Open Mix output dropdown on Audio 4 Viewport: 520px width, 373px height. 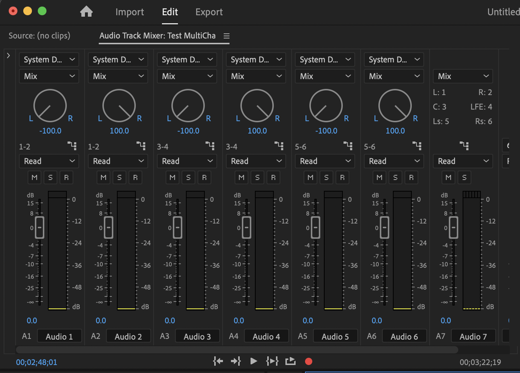pyautogui.click(x=256, y=76)
